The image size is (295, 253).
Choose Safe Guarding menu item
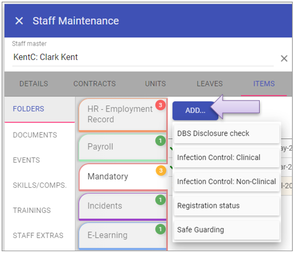pyautogui.click(x=227, y=230)
